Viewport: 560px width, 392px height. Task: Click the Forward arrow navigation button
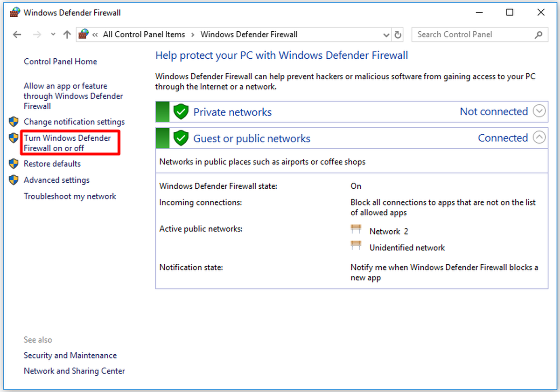(x=38, y=34)
